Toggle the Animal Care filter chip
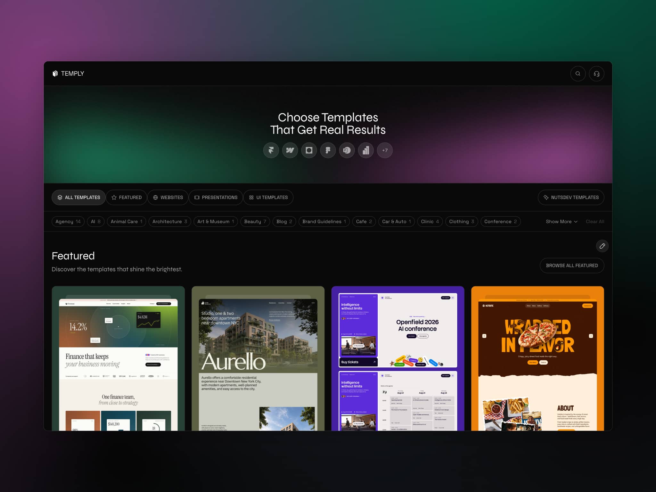656x492 pixels. tap(127, 222)
